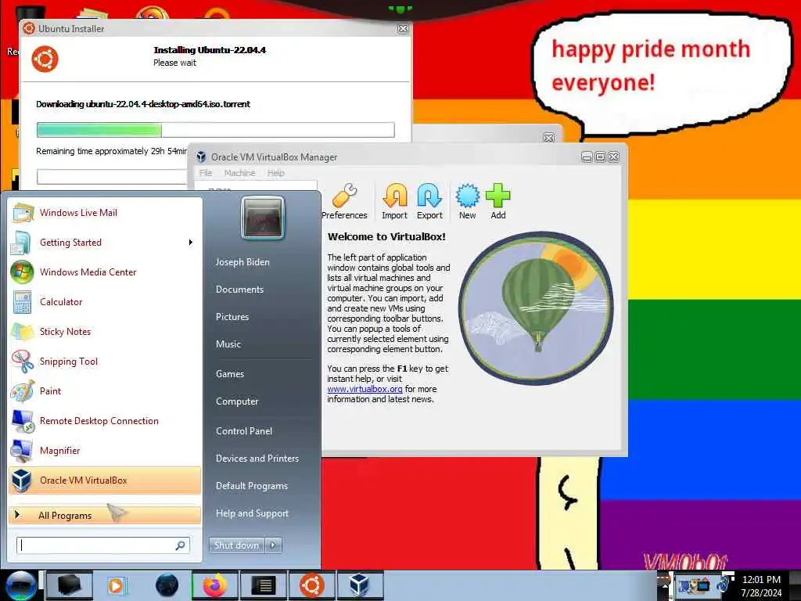801x601 pixels.
Task: Open Paint from Start menu
Action: point(105,391)
